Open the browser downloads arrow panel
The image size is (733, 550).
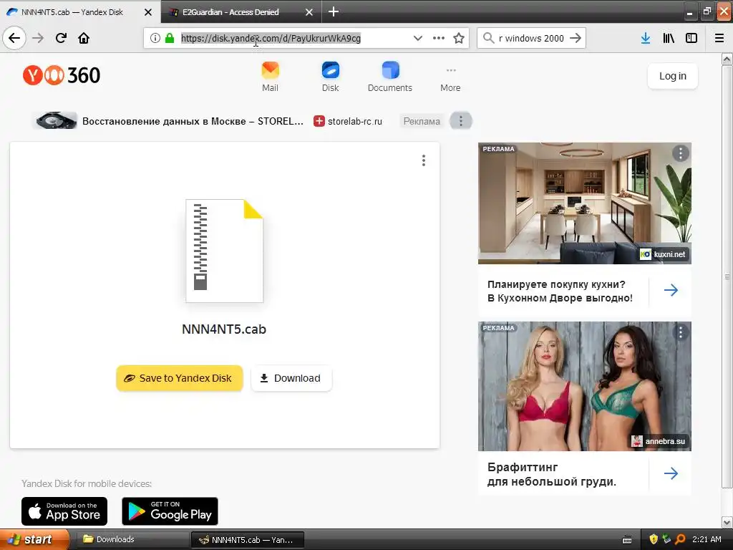point(646,38)
